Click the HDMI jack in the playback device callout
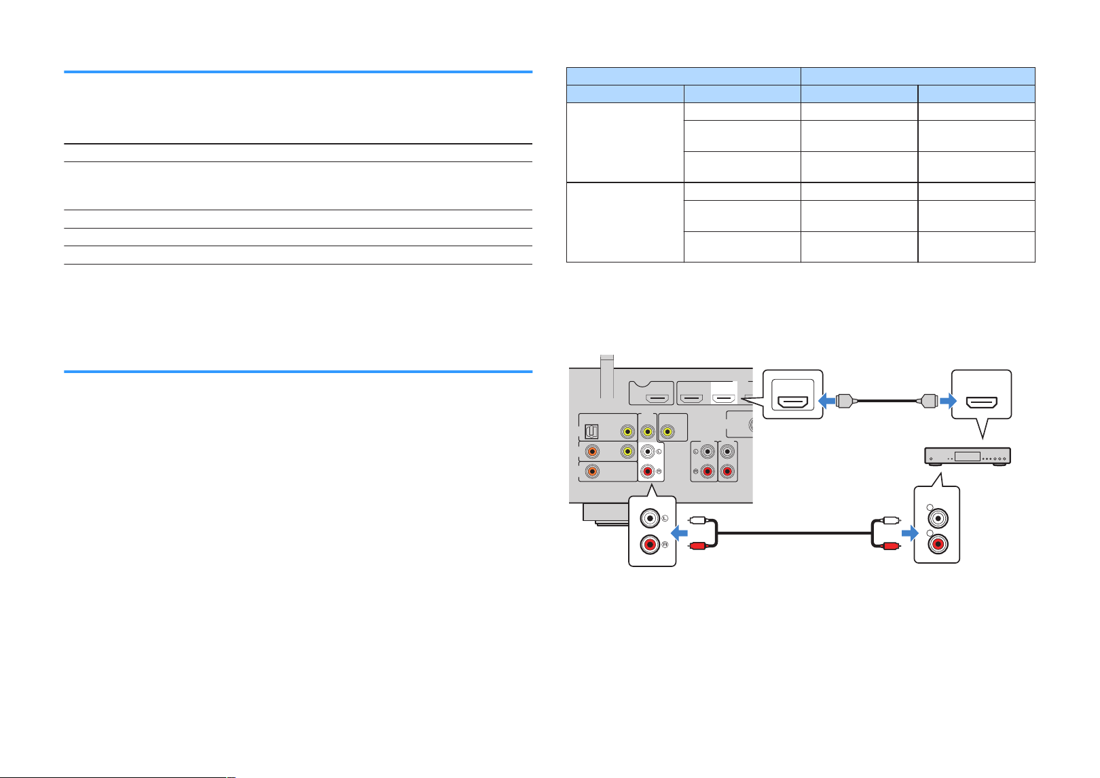 click(981, 403)
